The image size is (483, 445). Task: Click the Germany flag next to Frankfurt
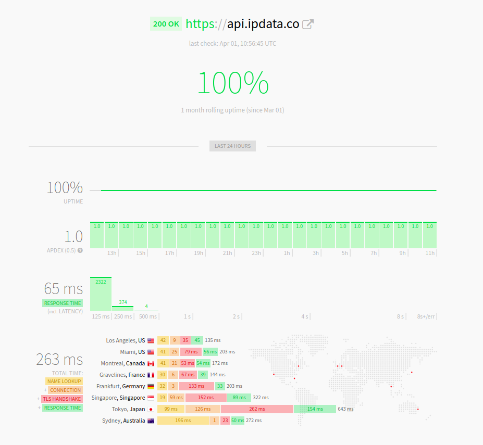pyautogui.click(x=151, y=386)
